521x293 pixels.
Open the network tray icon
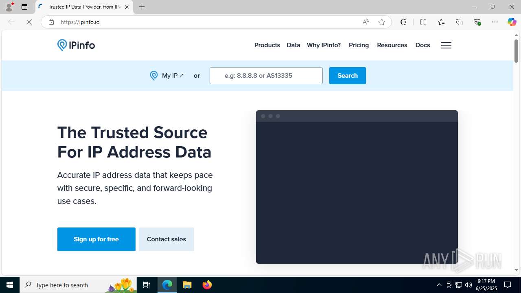[x=459, y=285]
